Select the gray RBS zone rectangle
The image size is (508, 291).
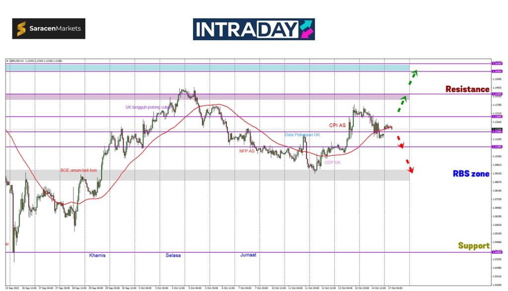point(207,175)
